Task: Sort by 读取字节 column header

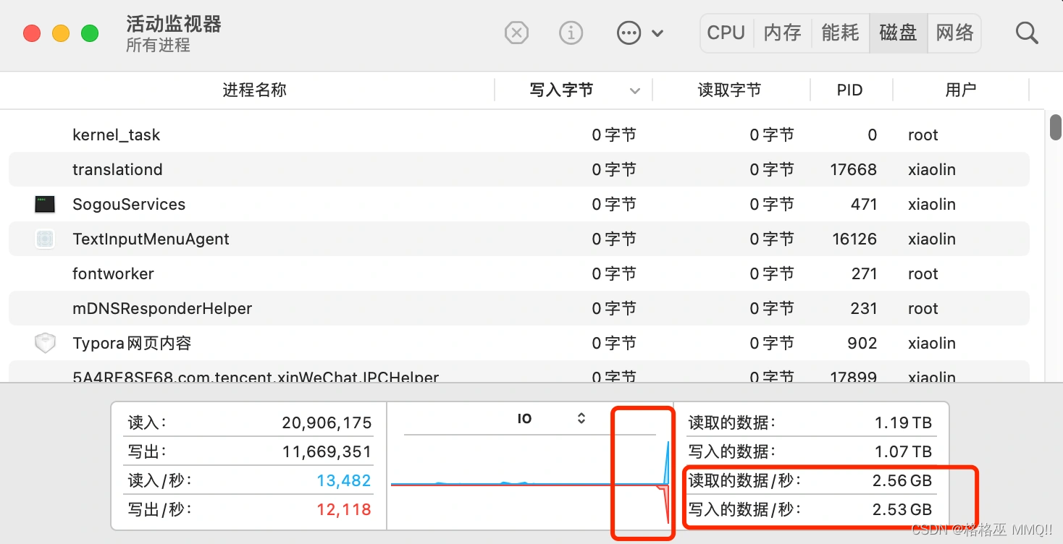Action: pos(729,90)
